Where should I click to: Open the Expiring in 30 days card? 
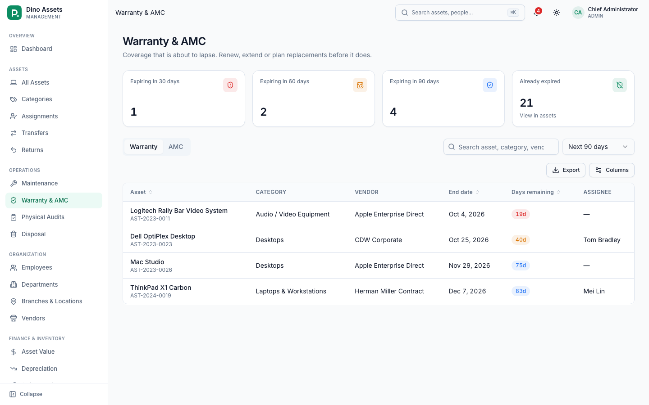[x=184, y=99]
